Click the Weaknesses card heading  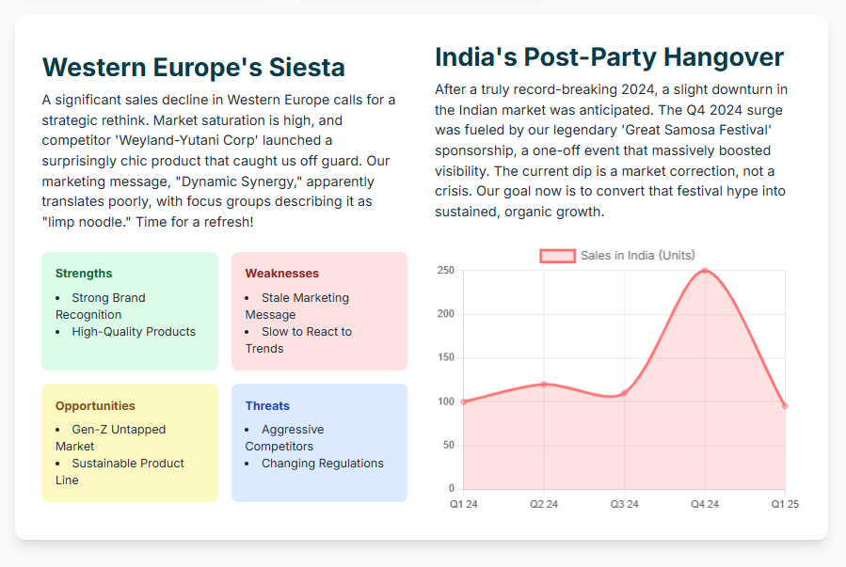[281, 274]
